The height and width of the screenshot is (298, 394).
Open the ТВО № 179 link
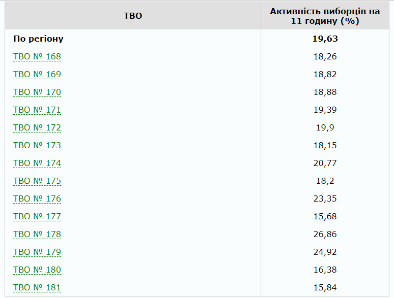(x=37, y=252)
